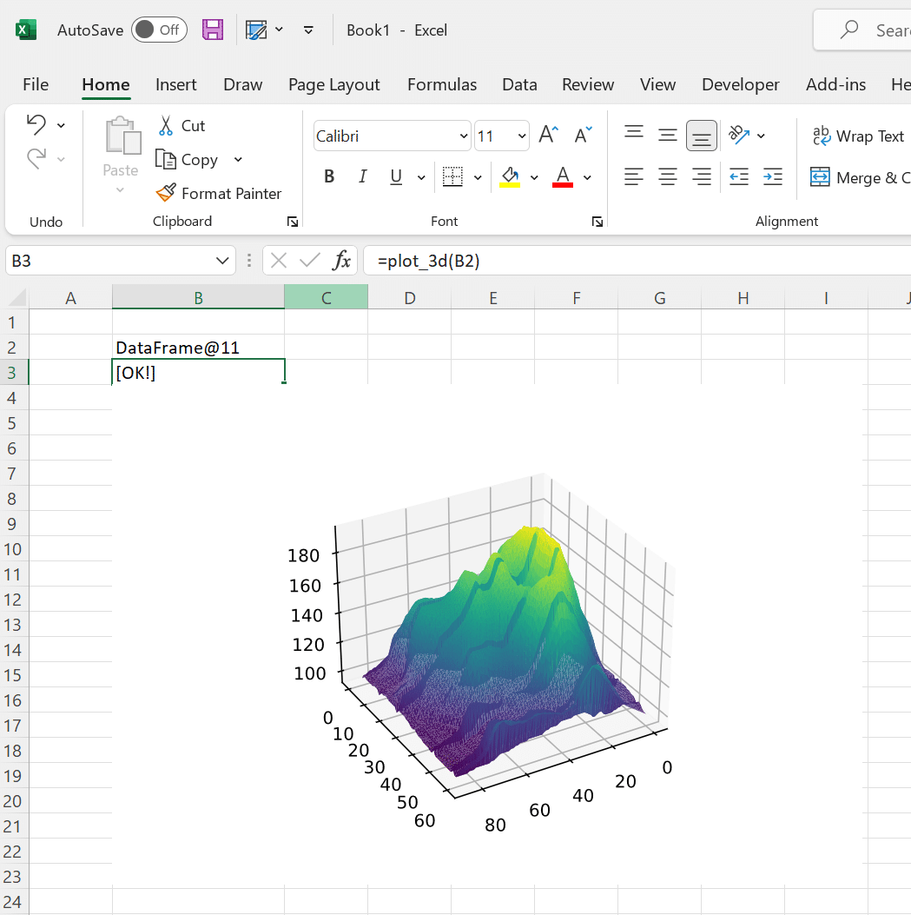911x915 pixels.
Task: Expand the Name Box dropdown showing B3
Action: tap(222, 261)
